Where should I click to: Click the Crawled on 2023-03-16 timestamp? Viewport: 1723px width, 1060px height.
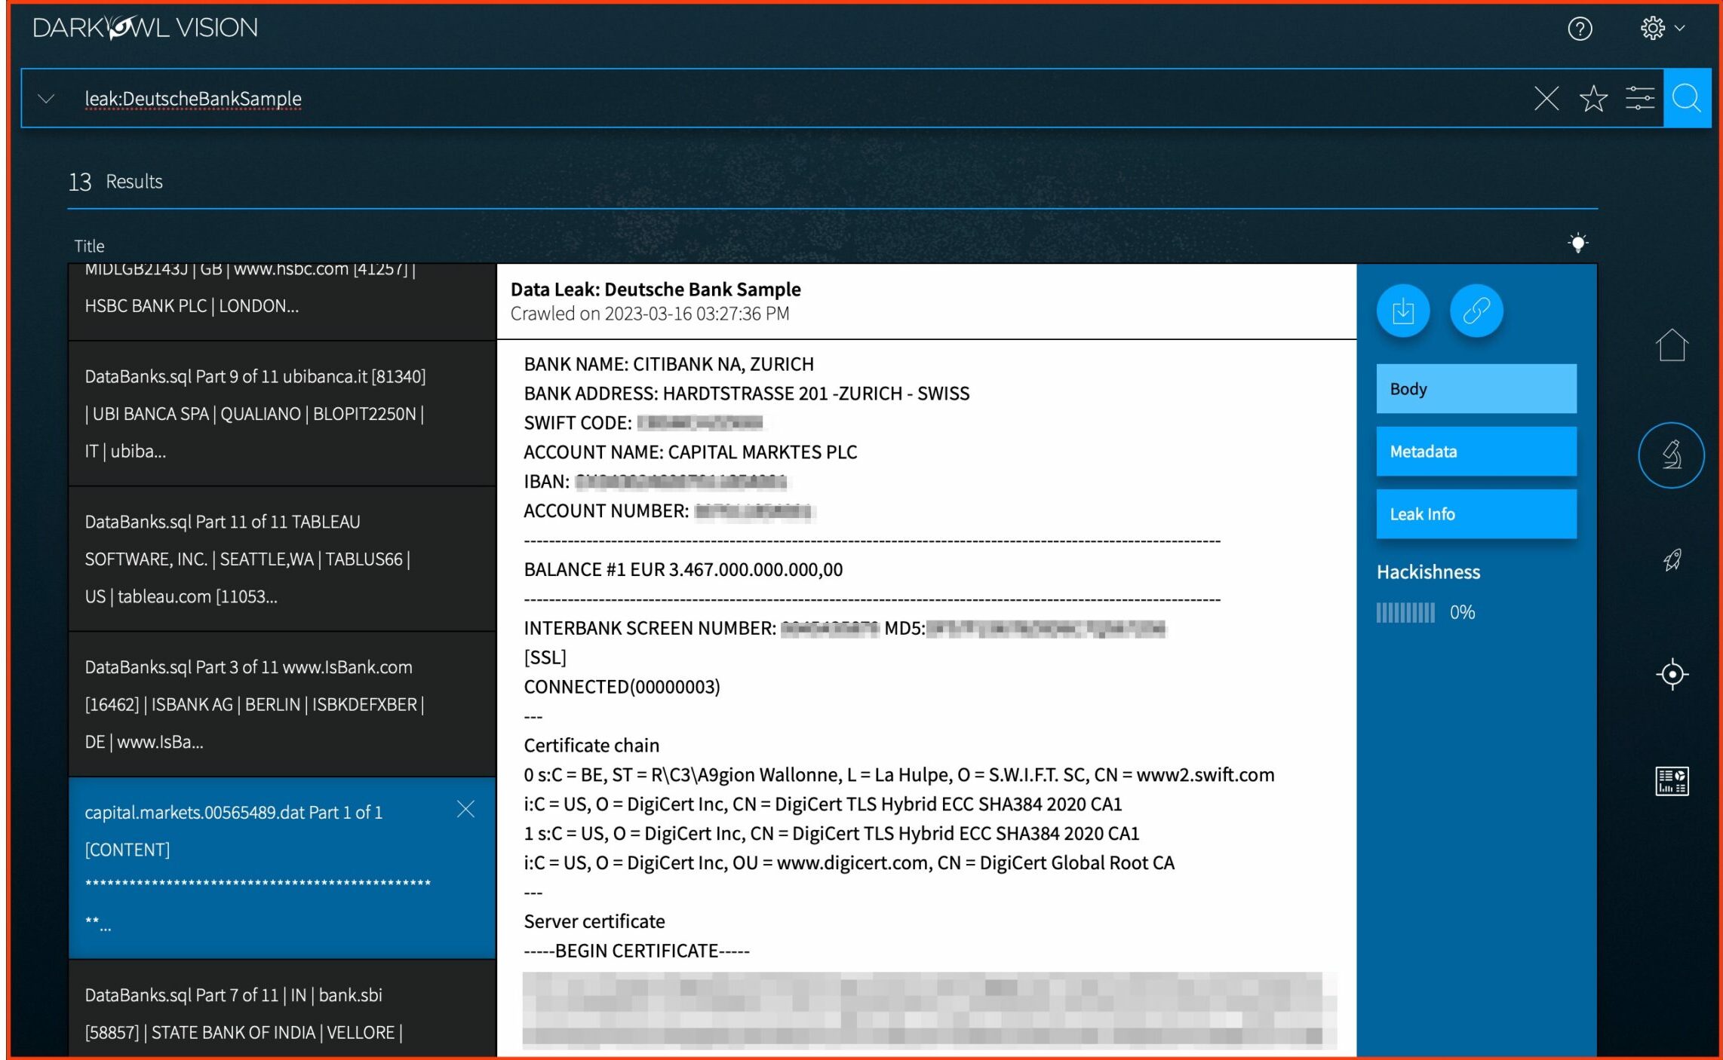tap(650, 314)
